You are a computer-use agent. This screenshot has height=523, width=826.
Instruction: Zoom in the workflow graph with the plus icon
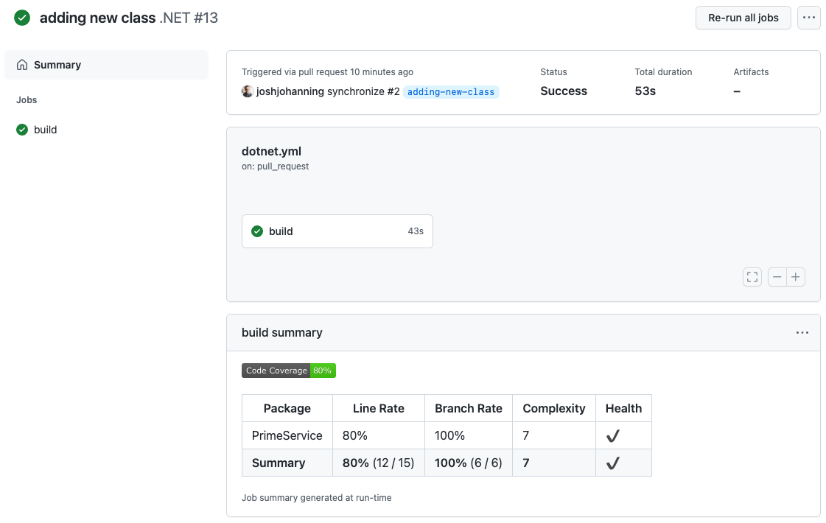point(796,276)
